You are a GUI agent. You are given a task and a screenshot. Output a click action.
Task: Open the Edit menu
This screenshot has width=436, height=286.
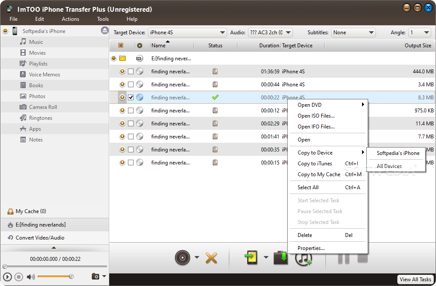40,19
